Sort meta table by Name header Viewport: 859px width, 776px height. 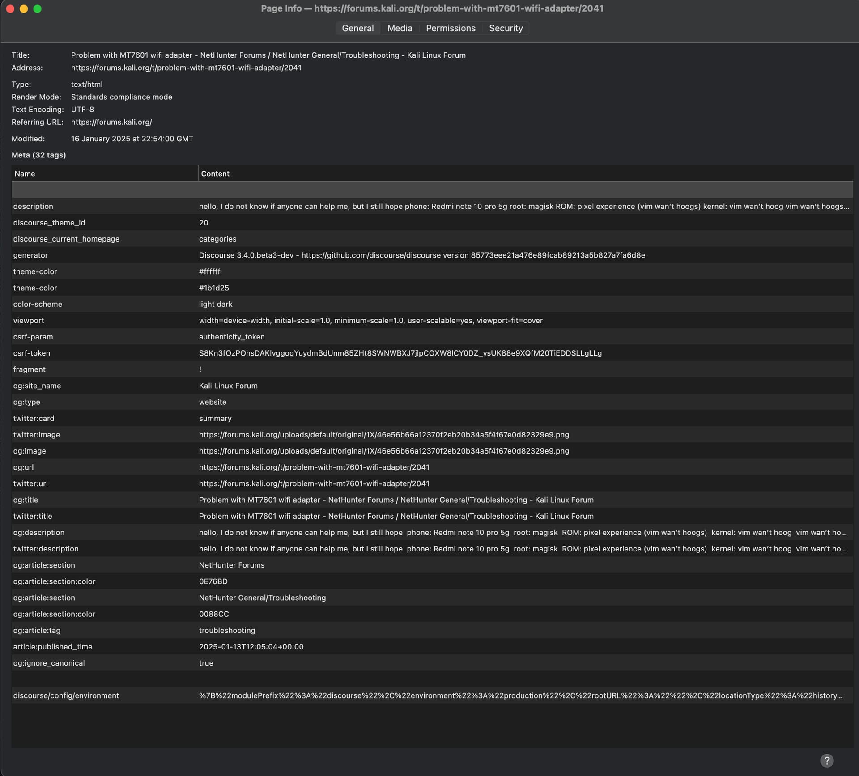click(x=105, y=174)
